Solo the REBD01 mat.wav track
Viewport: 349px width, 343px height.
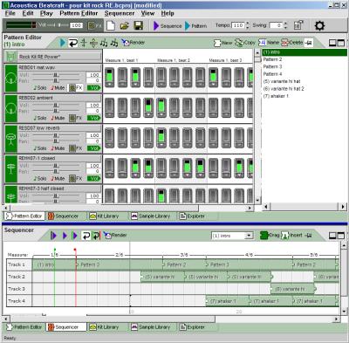coord(40,88)
